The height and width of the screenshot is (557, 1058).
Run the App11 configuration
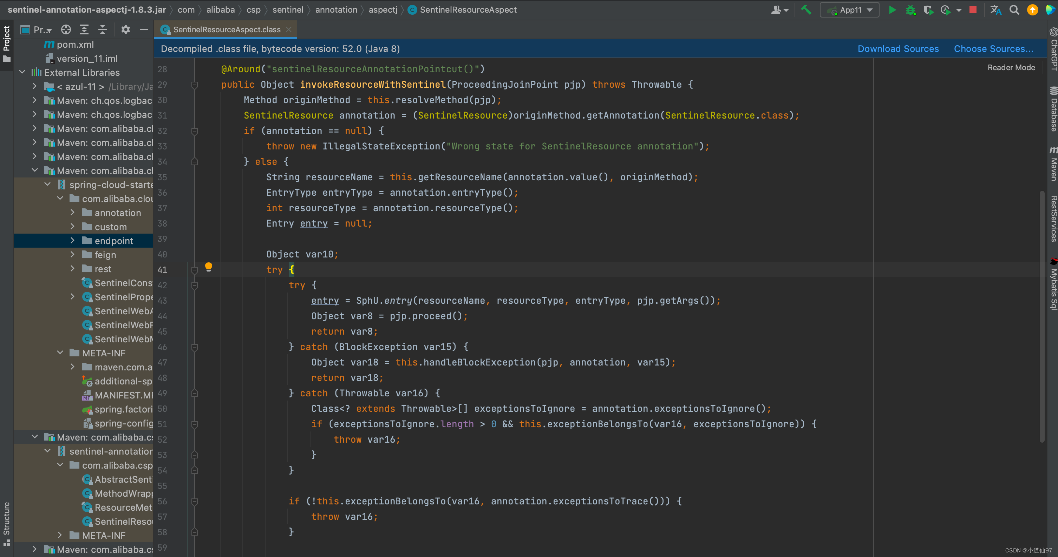(x=892, y=9)
